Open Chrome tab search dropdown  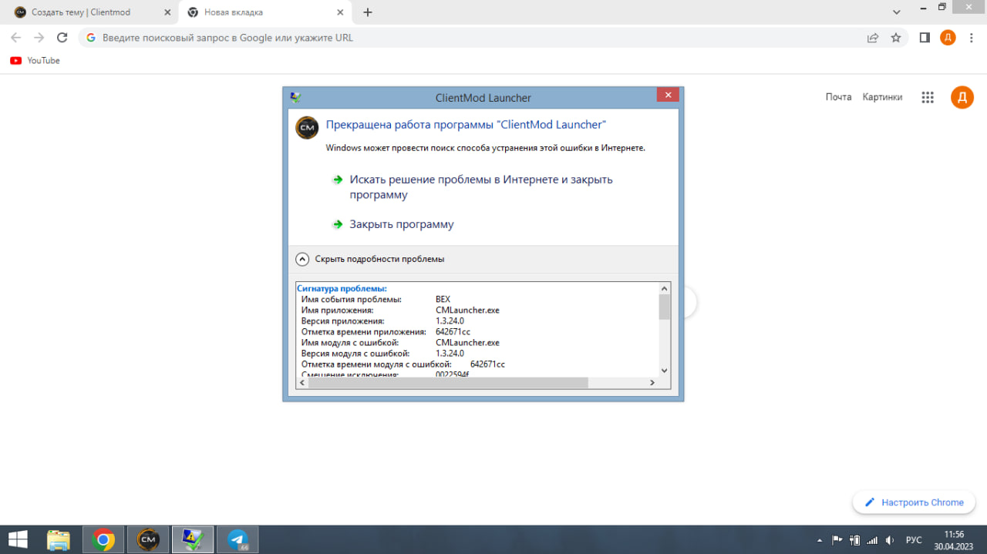coord(896,12)
